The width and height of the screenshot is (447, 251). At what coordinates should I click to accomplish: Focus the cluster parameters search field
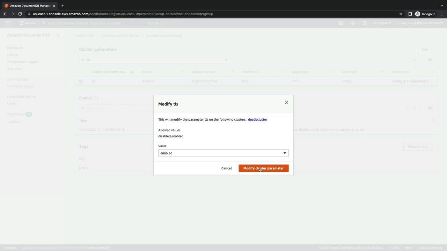(154, 60)
